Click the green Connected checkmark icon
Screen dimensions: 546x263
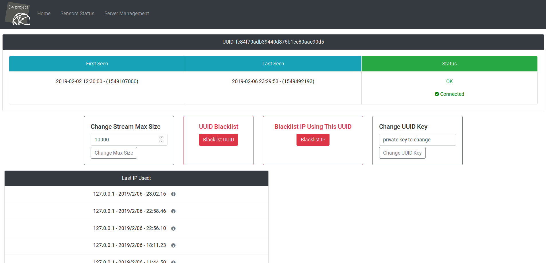pyautogui.click(x=437, y=94)
